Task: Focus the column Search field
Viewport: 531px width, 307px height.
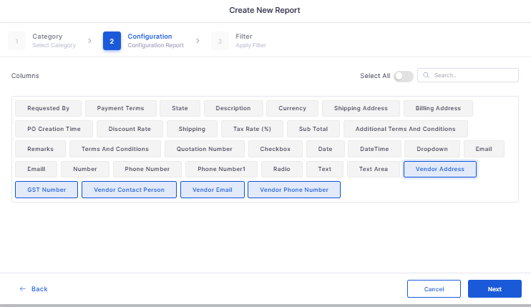Action: tap(468, 75)
